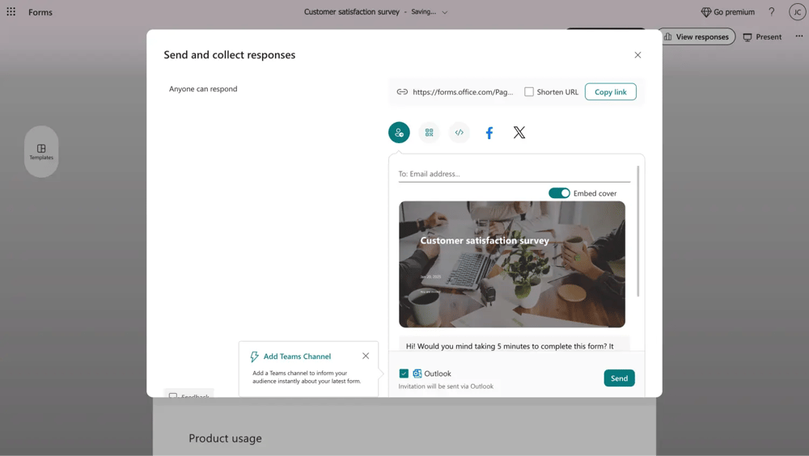Turn off the Embed cover toggle
This screenshot has width=809, height=456.
click(559, 193)
